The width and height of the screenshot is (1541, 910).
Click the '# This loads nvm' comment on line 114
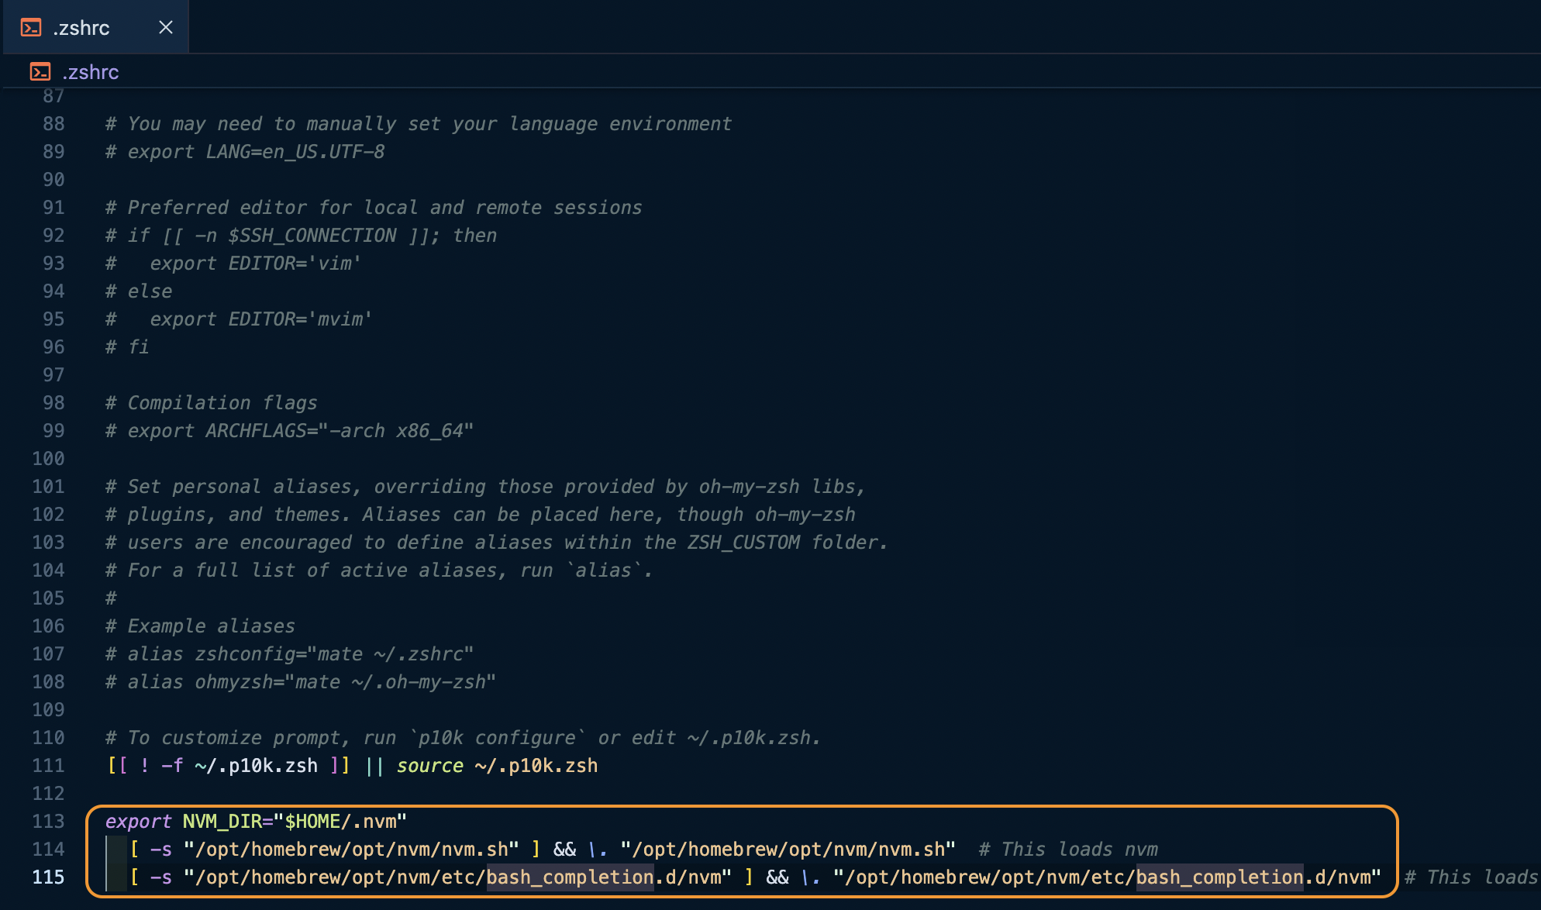(x=1068, y=850)
